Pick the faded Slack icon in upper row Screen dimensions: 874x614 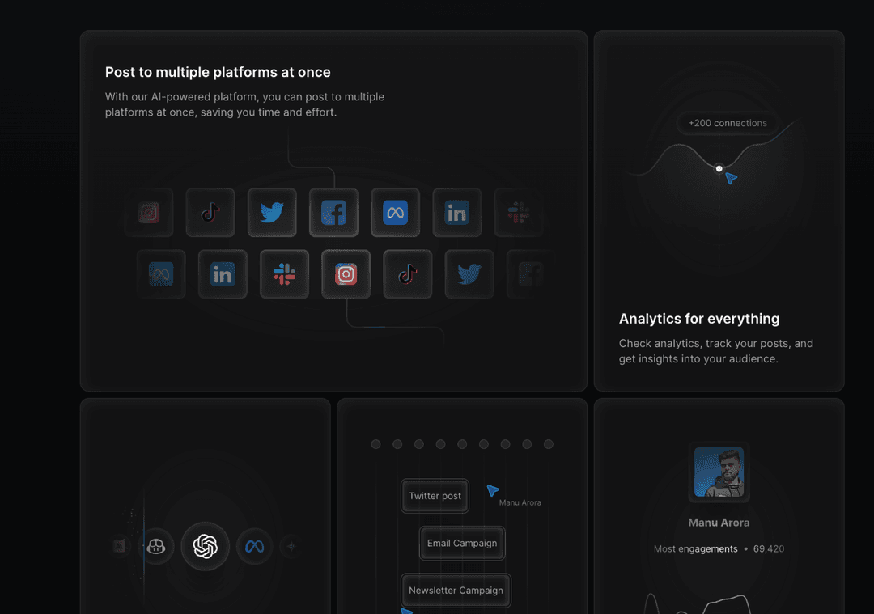click(519, 212)
